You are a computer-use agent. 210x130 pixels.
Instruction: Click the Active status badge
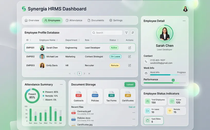click(114, 48)
